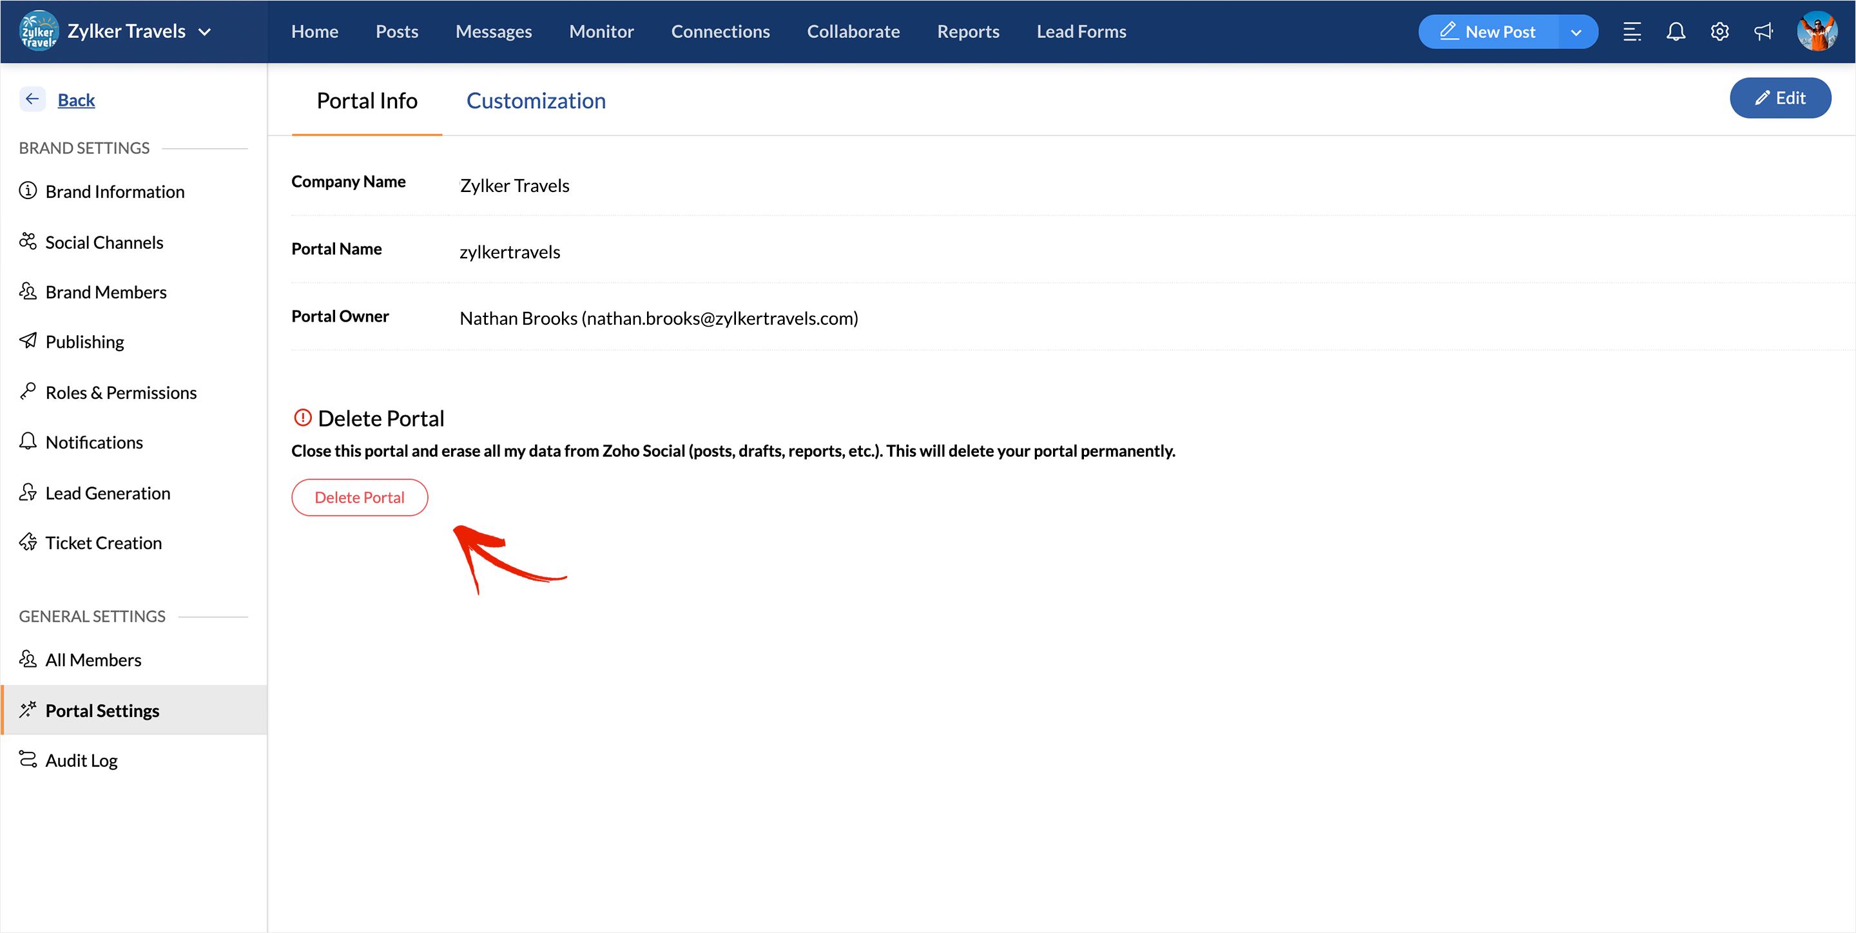Open the Collaborate section
Screen dimensions: 1856x933
(853, 32)
